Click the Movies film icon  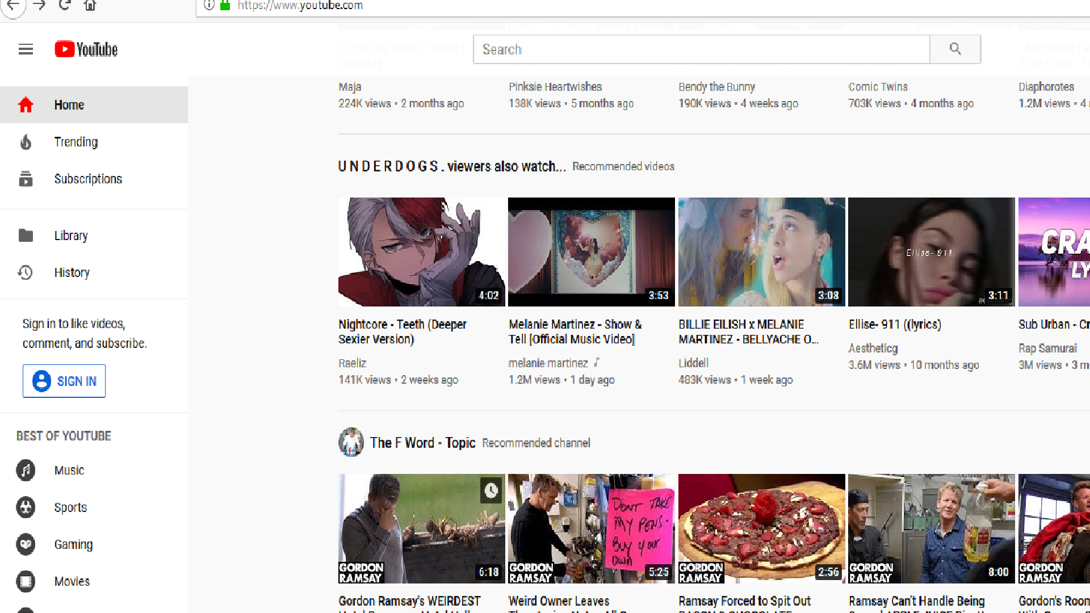click(x=26, y=581)
